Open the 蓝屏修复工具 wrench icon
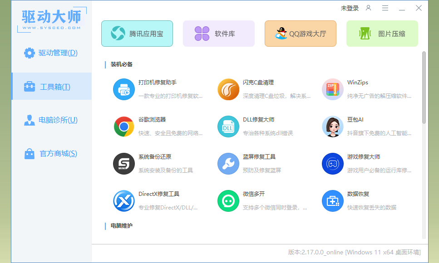 pos(228,164)
